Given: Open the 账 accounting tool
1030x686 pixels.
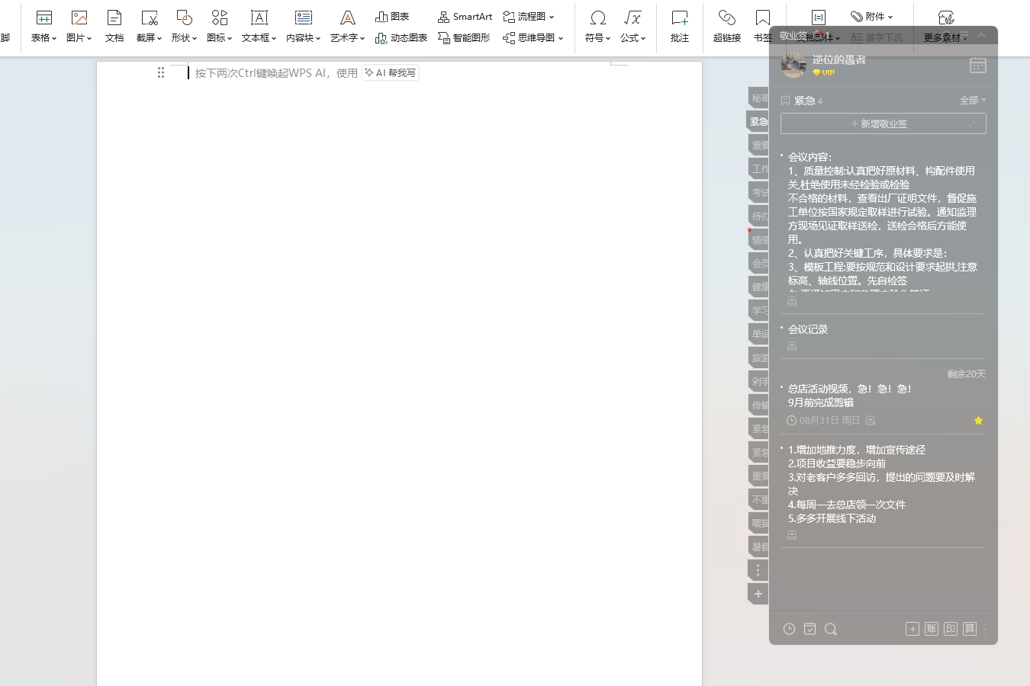Looking at the screenshot, I should 932,629.
